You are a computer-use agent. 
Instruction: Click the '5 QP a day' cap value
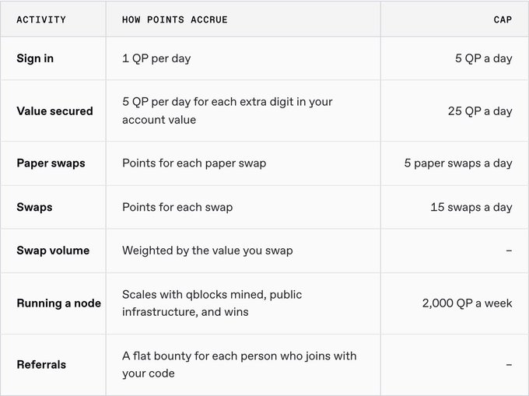(x=483, y=58)
